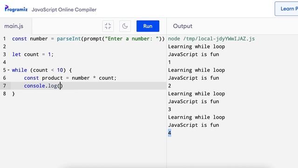The image size is (298, 168).
Task: Run the JavaScript code
Action: click(148, 26)
